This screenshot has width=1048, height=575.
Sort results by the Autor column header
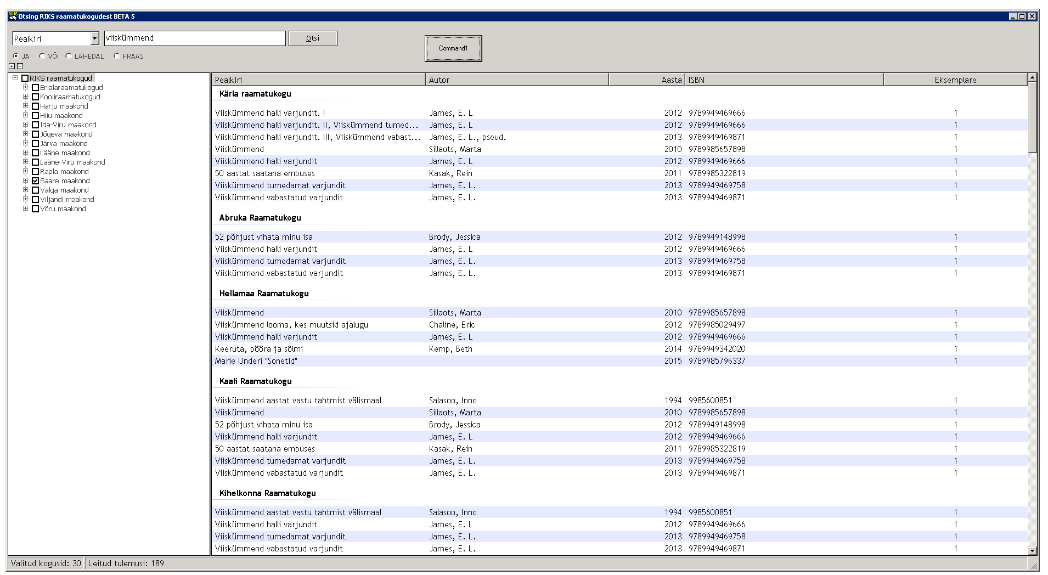pyautogui.click(x=516, y=80)
